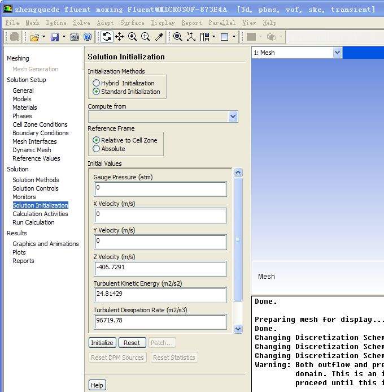The height and width of the screenshot is (392, 384).
Task: Select the Zoom to Area plus magnifier
Action: (146, 37)
